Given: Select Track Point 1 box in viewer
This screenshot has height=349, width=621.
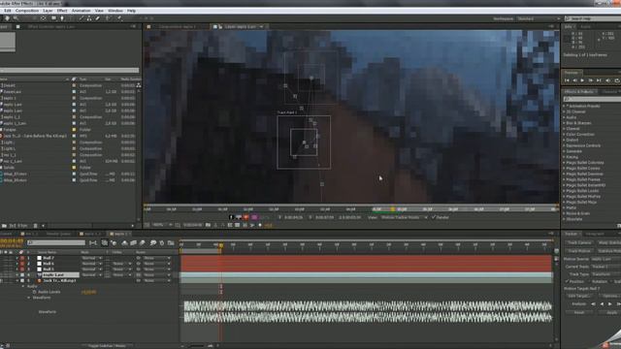Looking at the screenshot, I should tap(304, 143).
